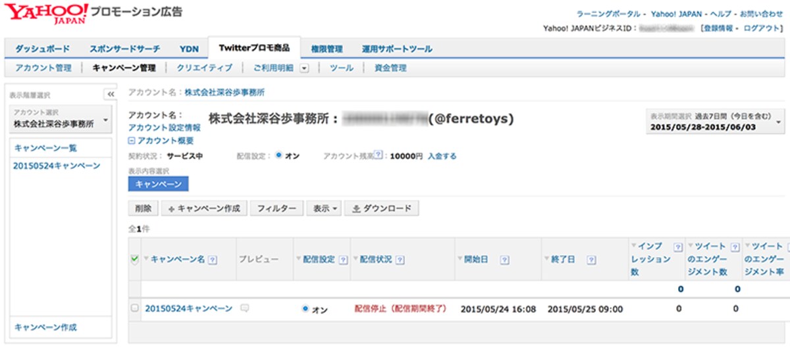This screenshot has width=790, height=353.
Task: Select the Twitterプロモ商品 tab
Action: (x=254, y=49)
